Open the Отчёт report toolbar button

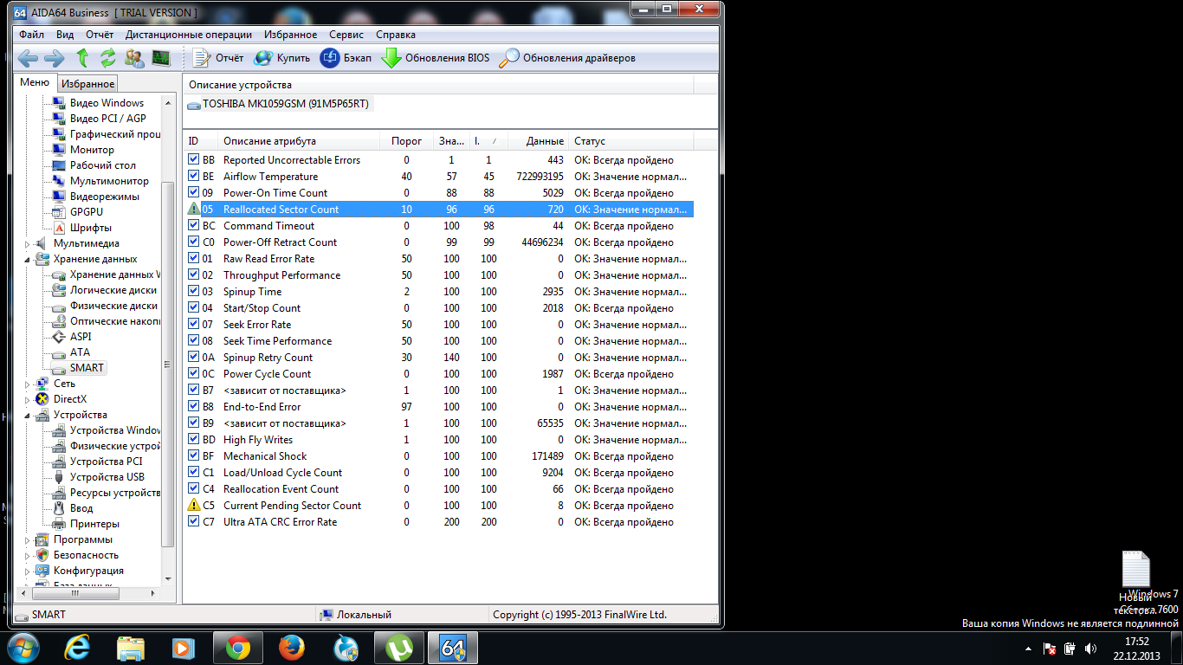click(x=218, y=58)
